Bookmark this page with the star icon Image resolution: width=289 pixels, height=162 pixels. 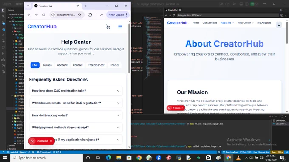tap(79, 15)
